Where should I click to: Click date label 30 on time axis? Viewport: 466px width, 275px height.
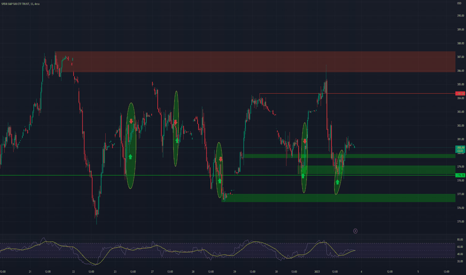point(276,271)
